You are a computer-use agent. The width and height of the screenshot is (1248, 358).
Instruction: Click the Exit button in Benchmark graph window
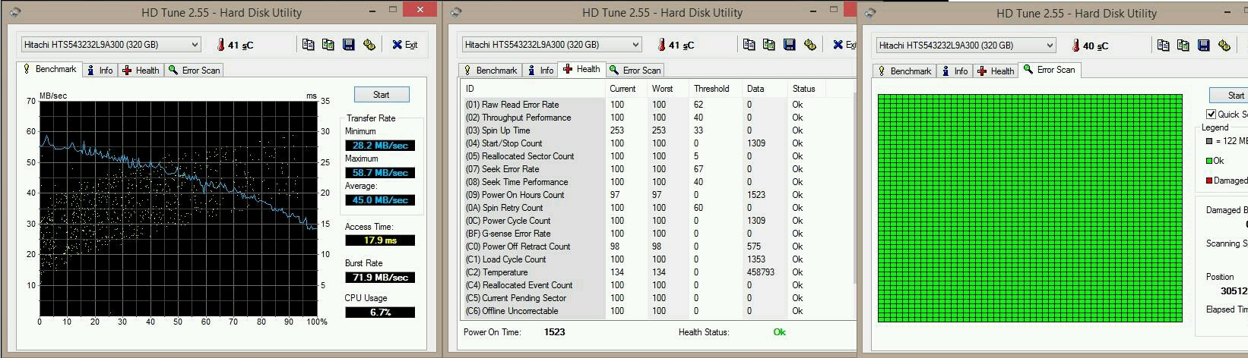click(404, 45)
